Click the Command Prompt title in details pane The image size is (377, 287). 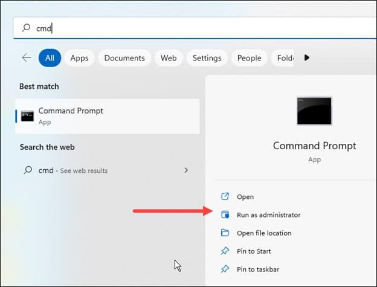coord(315,146)
